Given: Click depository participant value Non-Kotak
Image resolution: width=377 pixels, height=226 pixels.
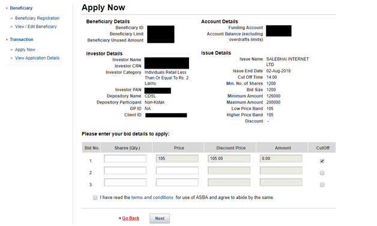Looking at the screenshot, I should coord(155,102).
